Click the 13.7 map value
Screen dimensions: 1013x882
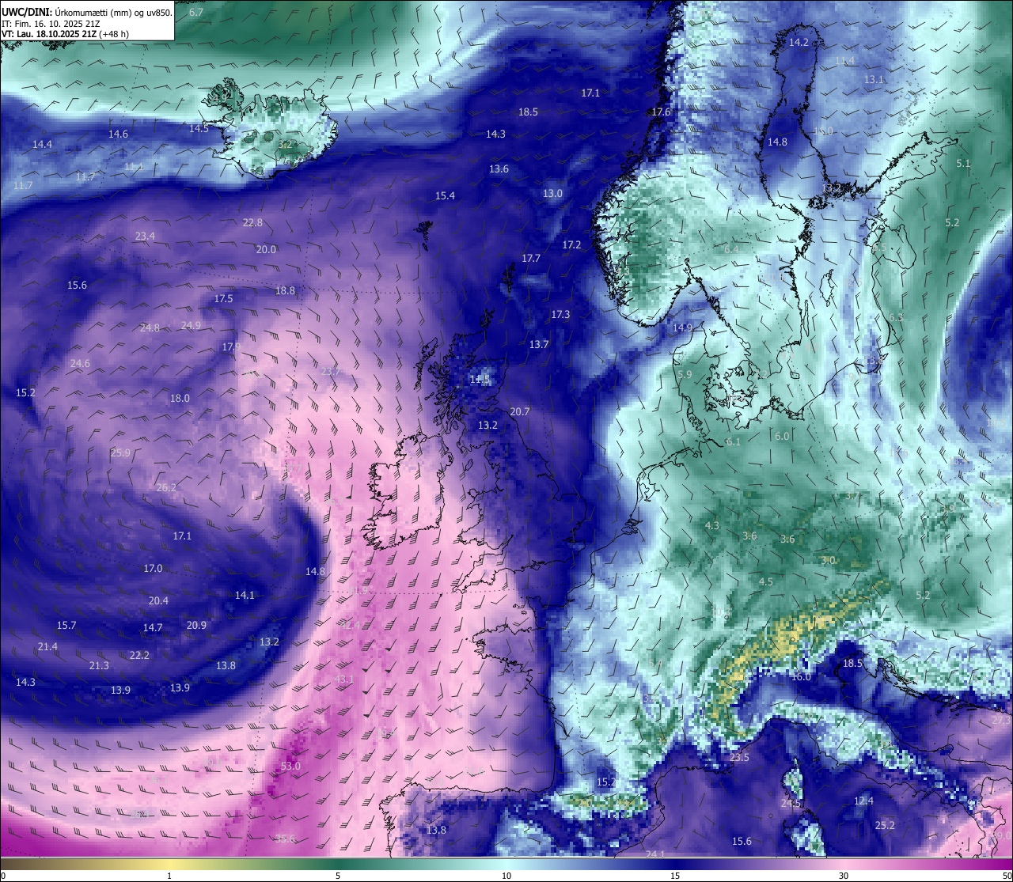(x=539, y=344)
